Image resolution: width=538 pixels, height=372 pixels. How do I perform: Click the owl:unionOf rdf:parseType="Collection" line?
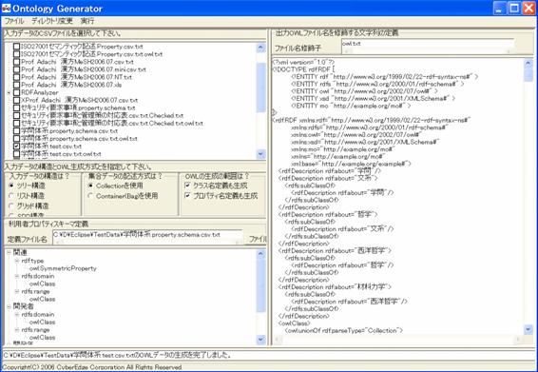(x=344, y=330)
